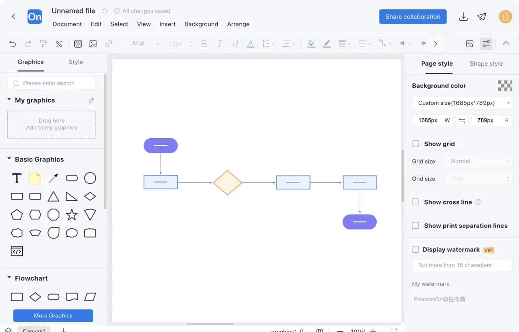519x332 pixels.
Task: Click the Share collaboration button
Action: click(x=413, y=17)
